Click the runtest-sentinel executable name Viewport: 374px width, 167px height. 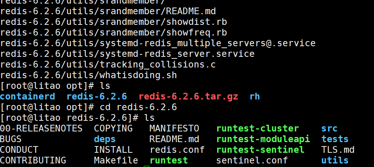(x=260, y=150)
